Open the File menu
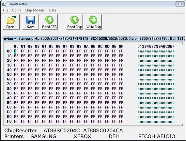The height and width of the screenshot is (141, 186). pyautogui.click(x=6, y=10)
